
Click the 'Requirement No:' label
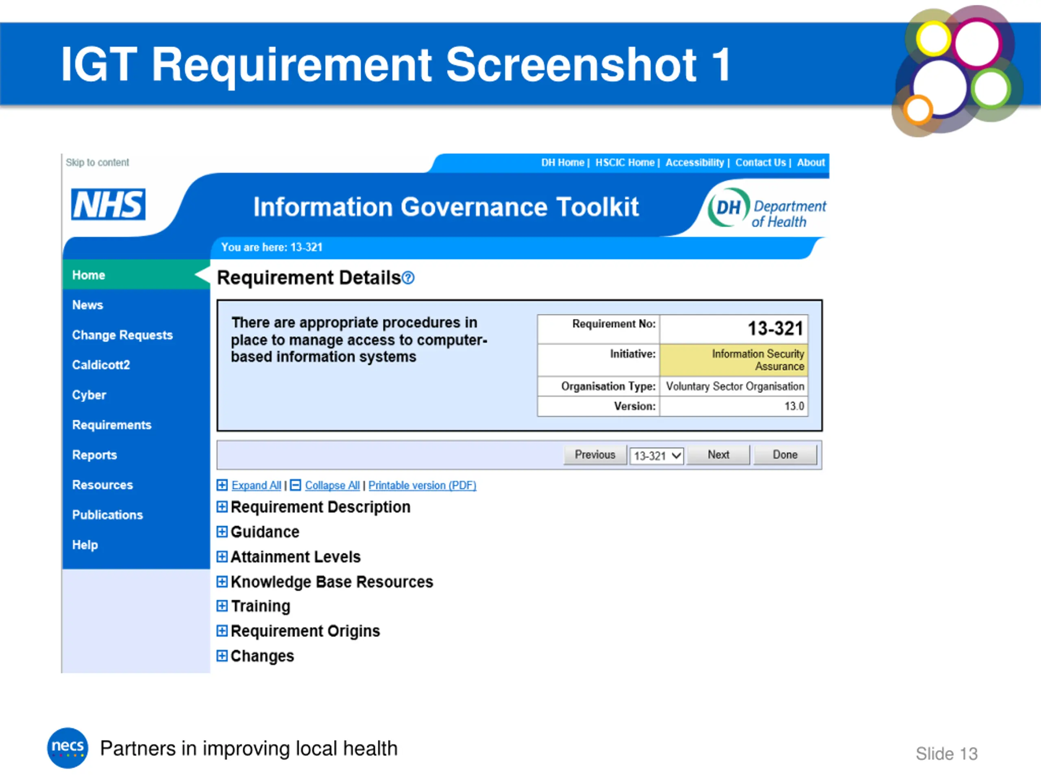pyautogui.click(x=614, y=324)
